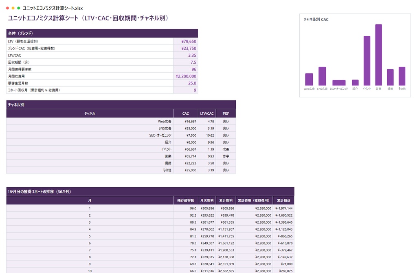Click the 累計粗利 cell ¥1,151,957
The width and height of the screenshot is (417, 273).
click(226, 229)
